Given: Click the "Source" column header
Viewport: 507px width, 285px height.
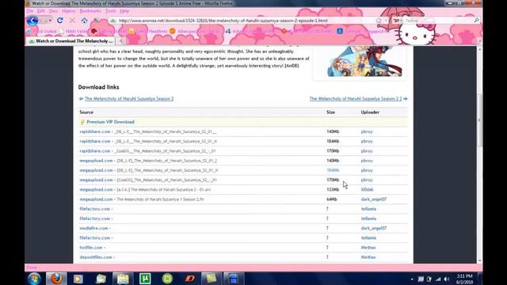Looking at the screenshot, I should pyautogui.click(x=86, y=112).
